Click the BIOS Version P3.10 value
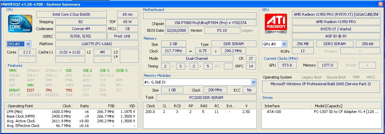This screenshot has height=134, width=385. click(222, 30)
